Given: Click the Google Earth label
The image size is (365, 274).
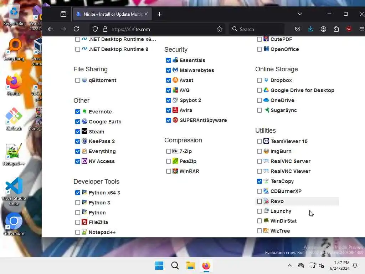Looking at the screenshot, I should 105,122.
